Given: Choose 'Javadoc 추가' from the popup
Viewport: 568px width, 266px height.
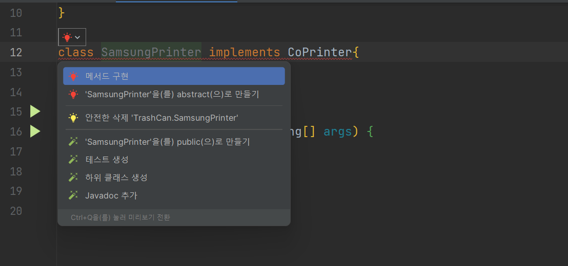Looking at the screenshot, I should tap(174, 195).
